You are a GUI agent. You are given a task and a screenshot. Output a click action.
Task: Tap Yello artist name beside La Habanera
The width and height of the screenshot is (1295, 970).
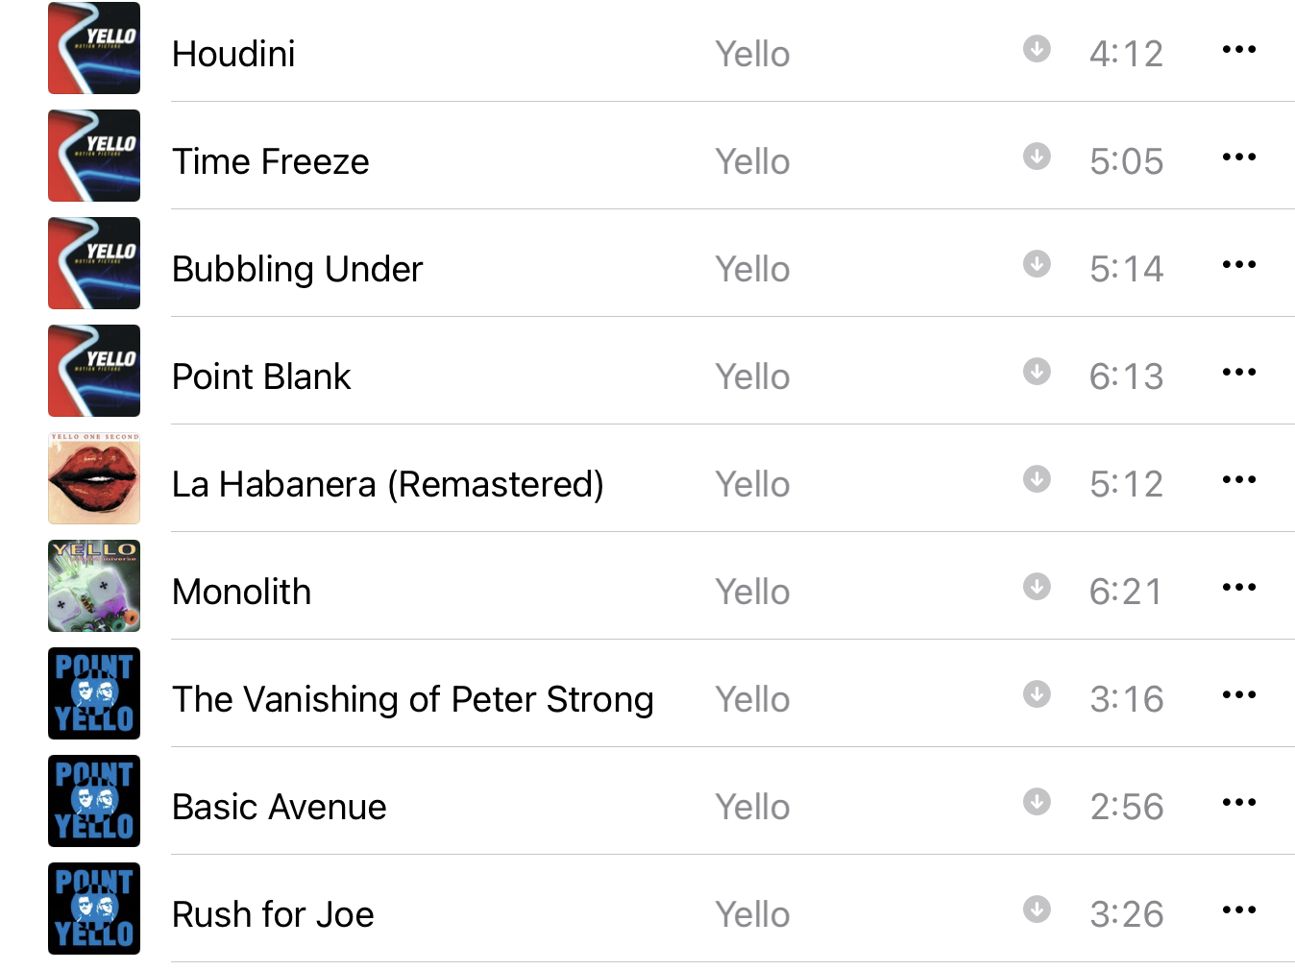pos(752,484)
